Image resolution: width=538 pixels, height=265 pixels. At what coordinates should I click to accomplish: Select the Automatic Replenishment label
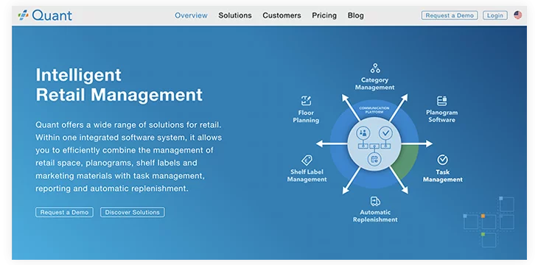click(x=375, y=216)
